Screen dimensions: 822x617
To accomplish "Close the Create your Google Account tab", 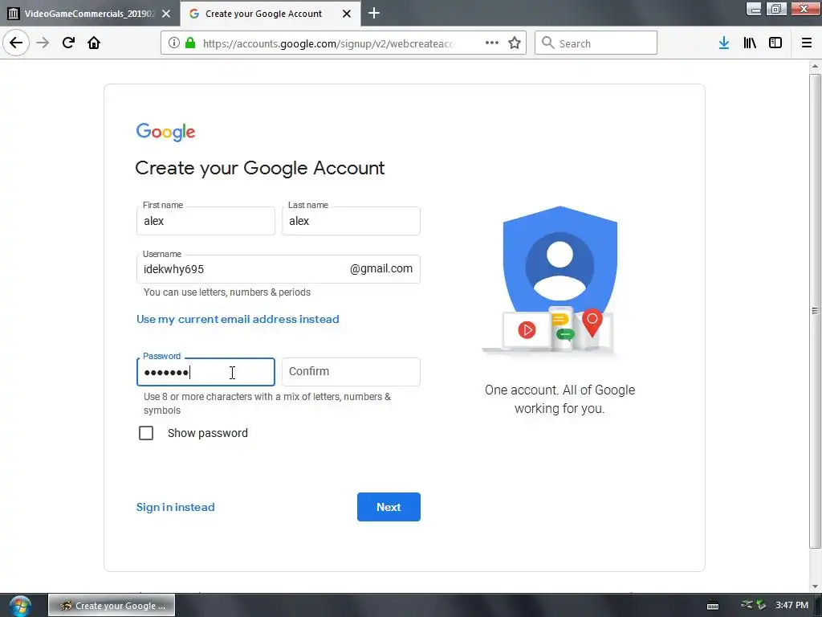I will tap(347, 14).
